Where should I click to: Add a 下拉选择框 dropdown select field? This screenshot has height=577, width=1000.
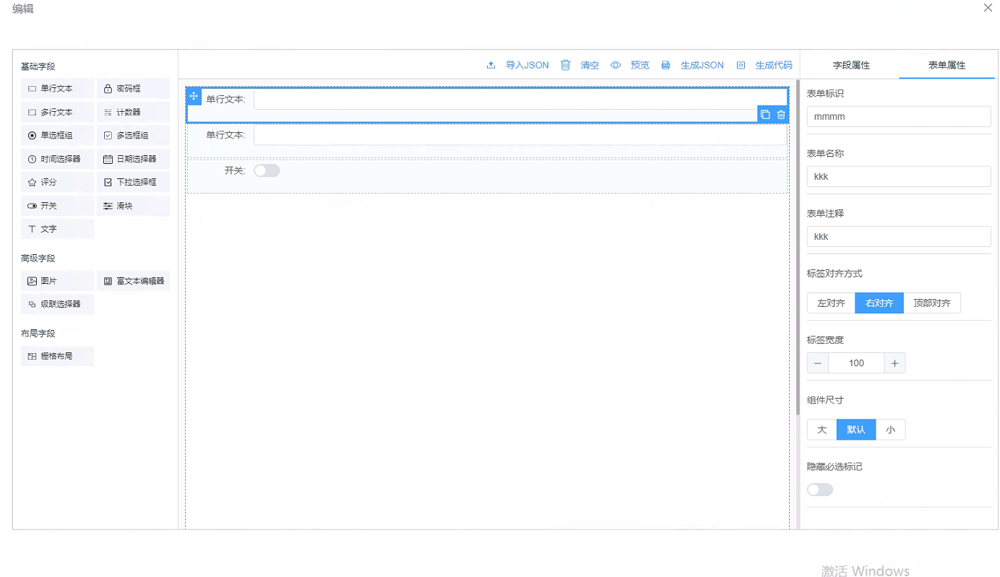coord(133,183)
